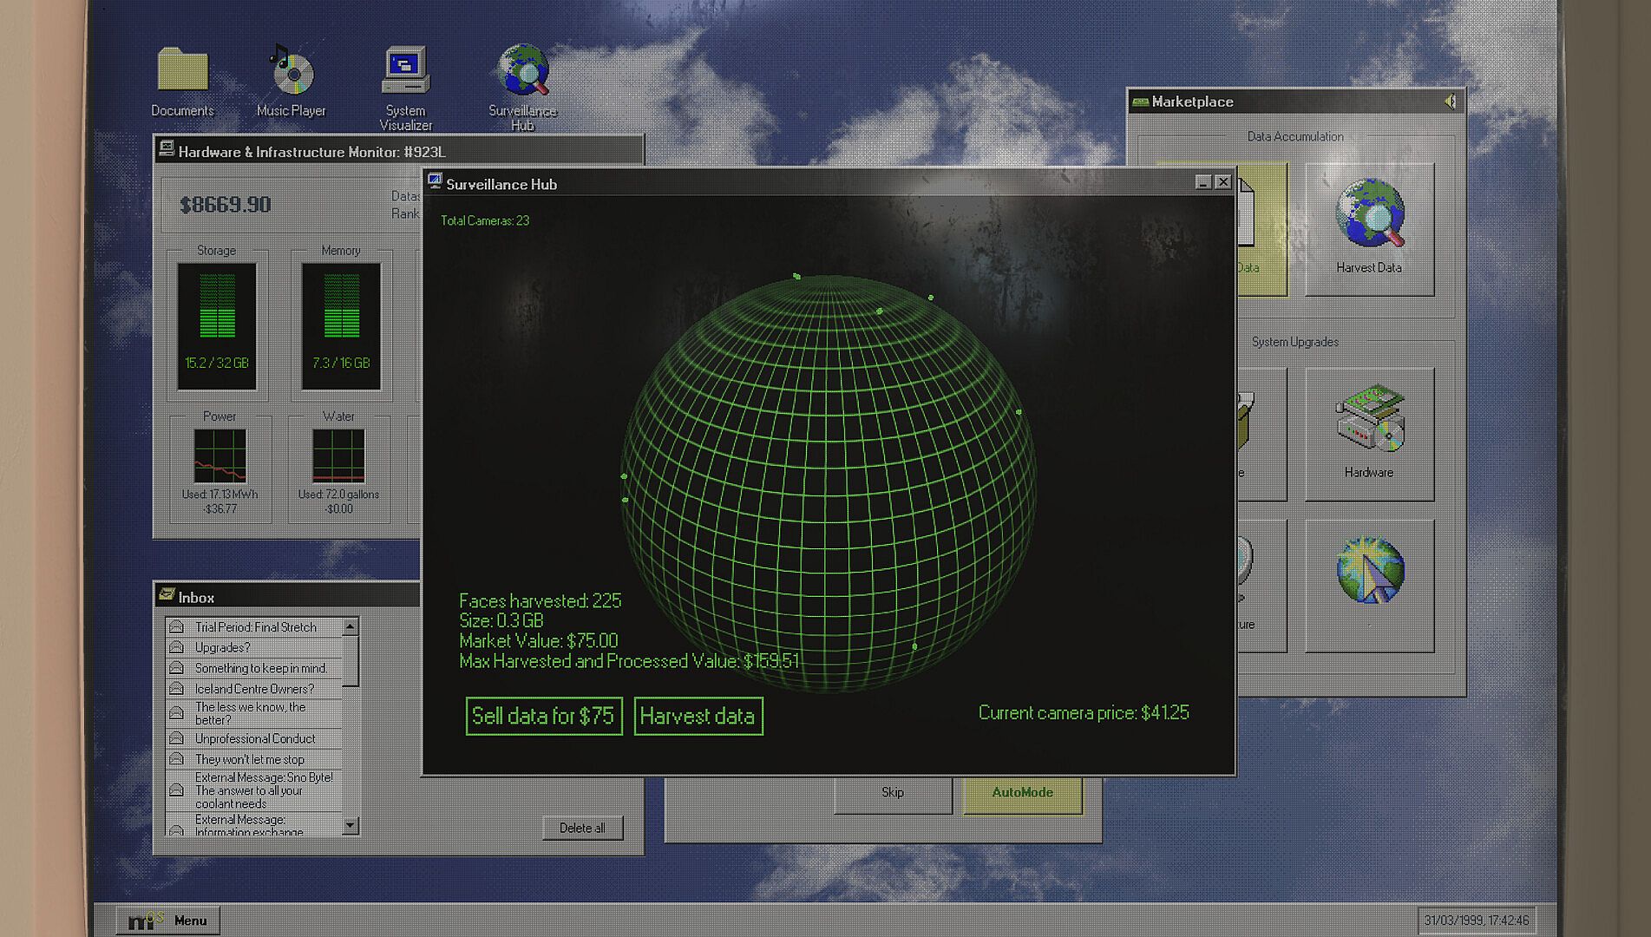
Task: Open the 'Upgrades?' inbox message
Action: (x=222, y=648)
